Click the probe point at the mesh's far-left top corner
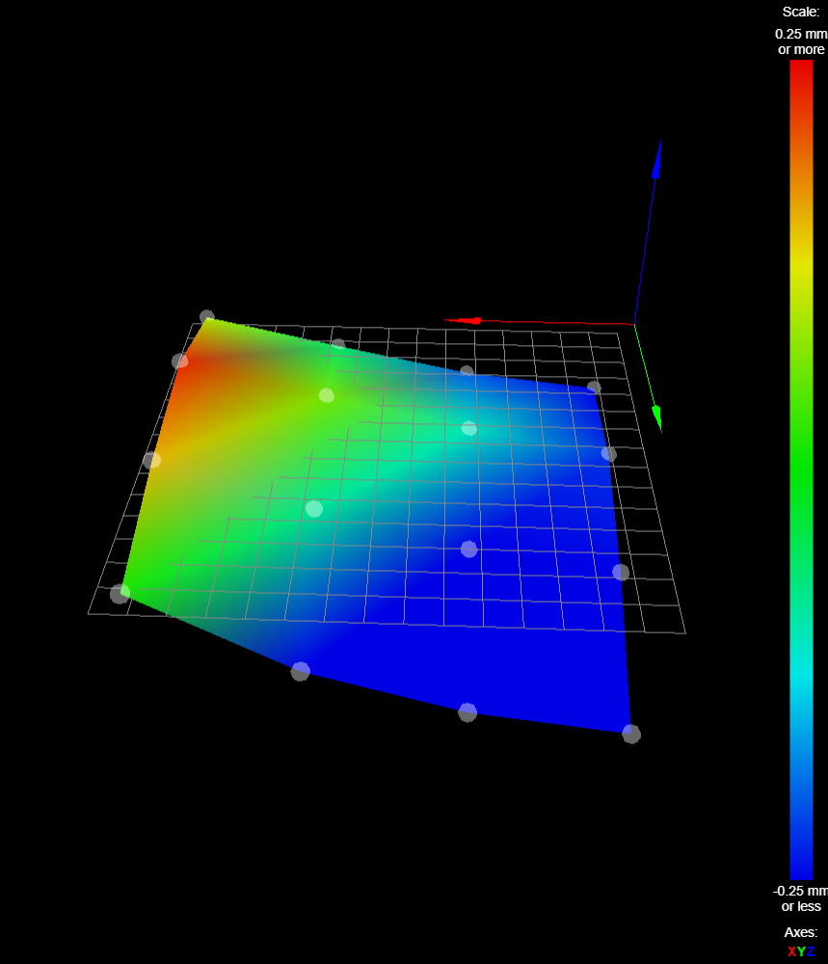828x964 pixels. [x=206, y=317]
